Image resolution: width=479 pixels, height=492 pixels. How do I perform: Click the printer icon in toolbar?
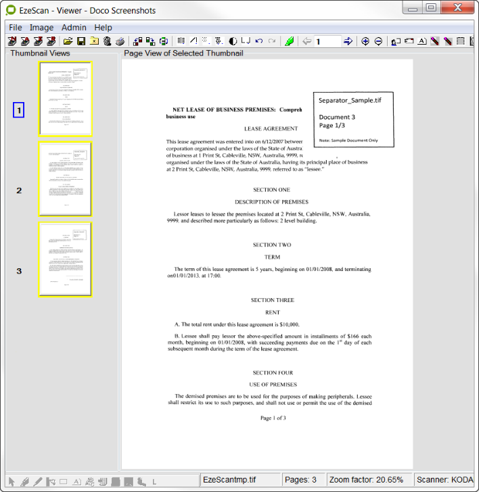120,41
